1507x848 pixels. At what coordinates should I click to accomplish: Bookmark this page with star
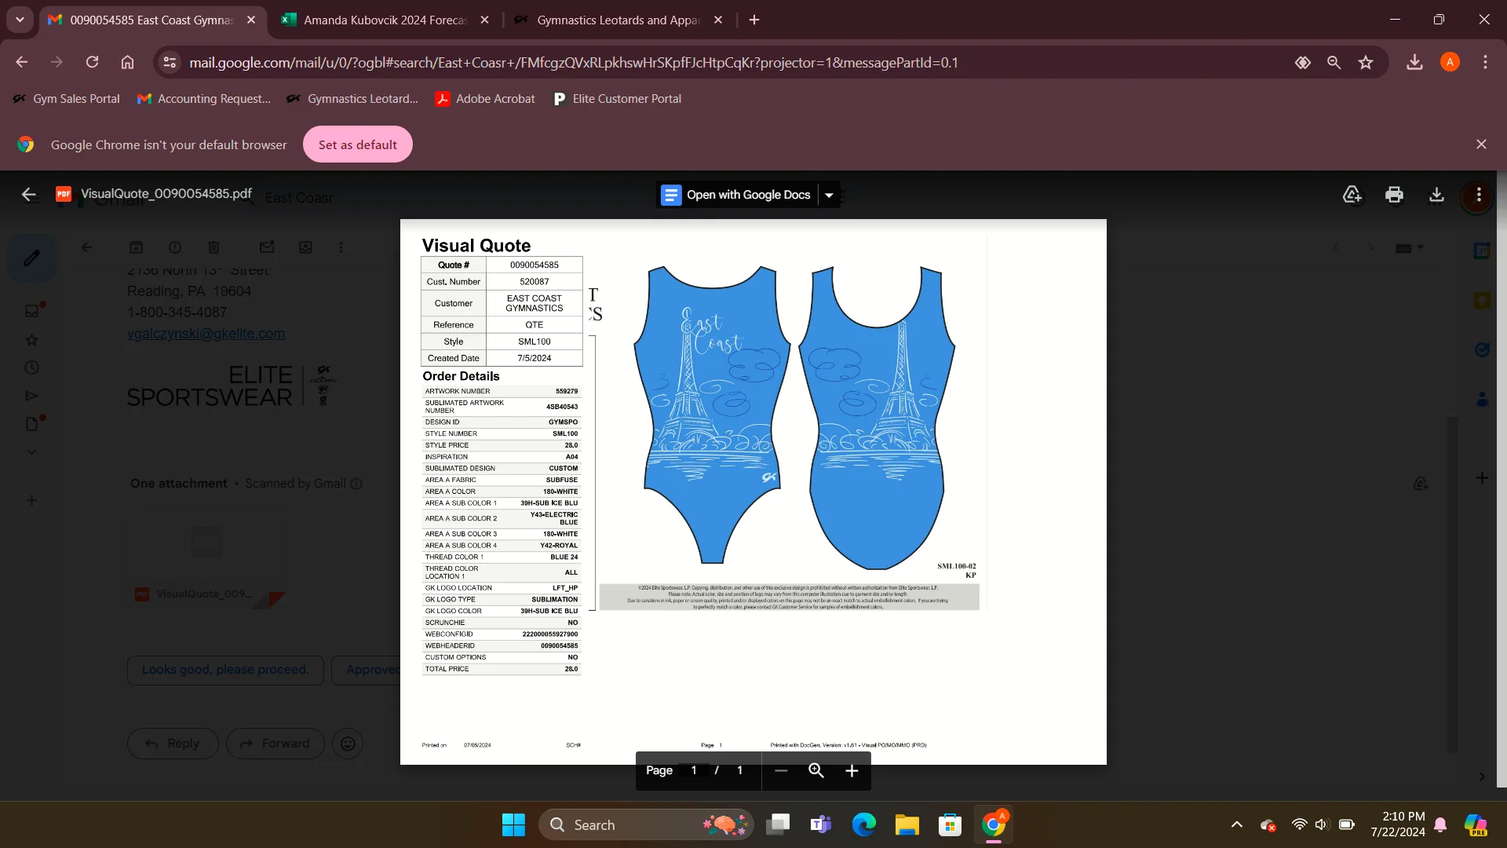[x=1366, y=62]
